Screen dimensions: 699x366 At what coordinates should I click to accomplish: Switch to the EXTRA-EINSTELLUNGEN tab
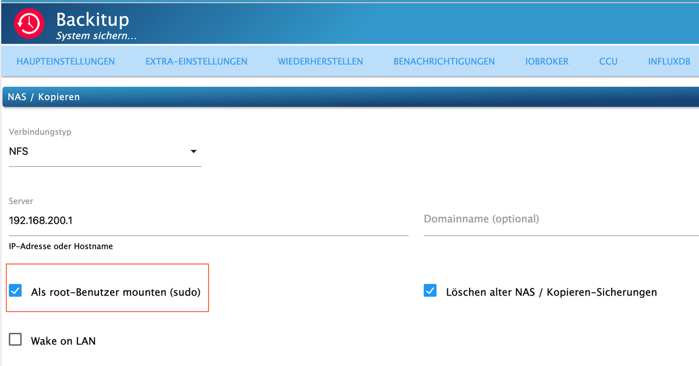pyautogui.click(x=196, y=61)
